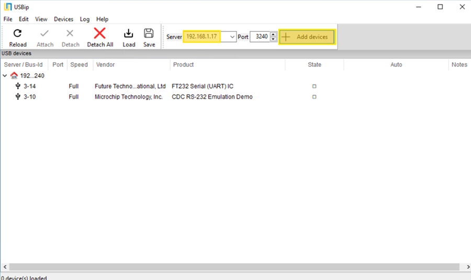Select USB icon of device 3-10

[x=18, y=97]
